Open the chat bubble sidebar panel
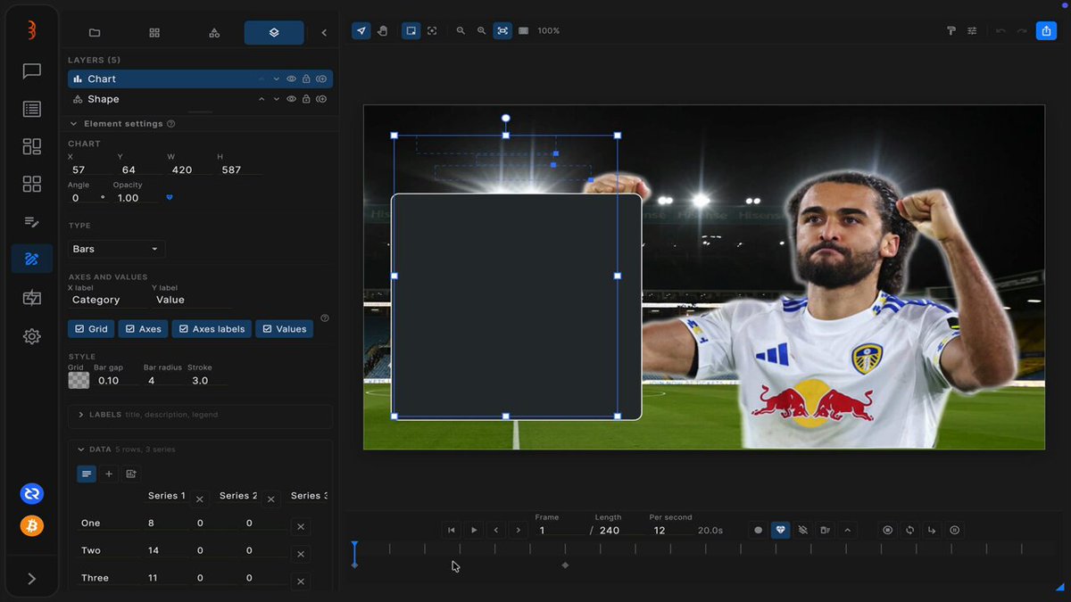 pyautogui.click(x=32, y=71)
